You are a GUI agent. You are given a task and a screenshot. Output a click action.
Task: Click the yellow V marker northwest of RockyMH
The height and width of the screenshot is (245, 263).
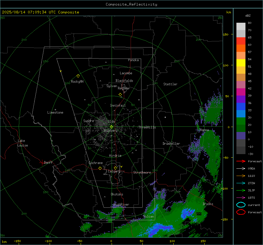tap(61, 71)
